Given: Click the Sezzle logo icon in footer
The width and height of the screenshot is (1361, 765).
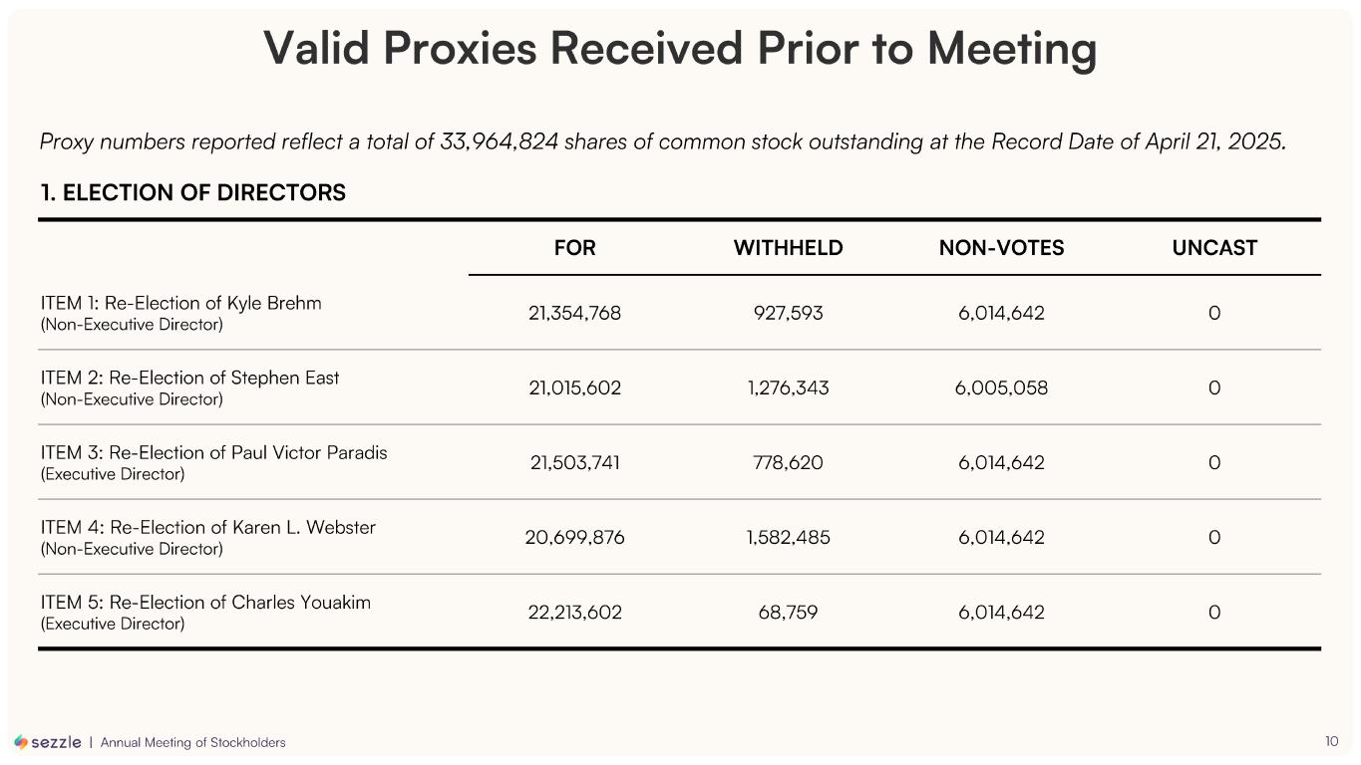Looking at the screenshot, I should pyautogui.click(x=21, y=742).
